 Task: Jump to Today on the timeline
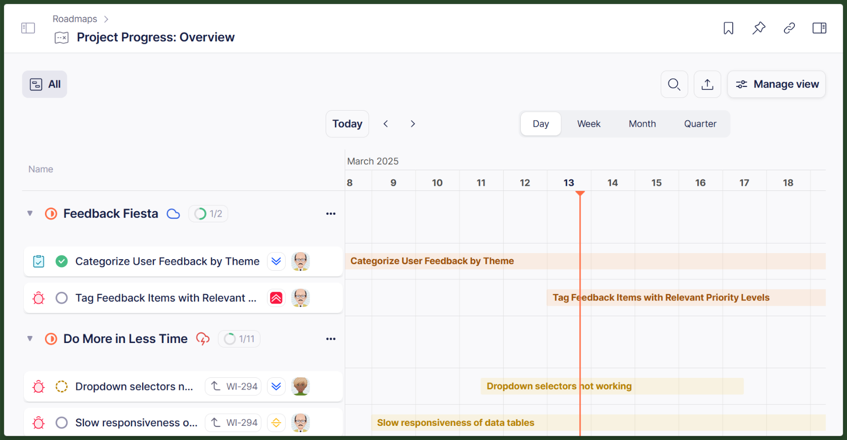point(347,124)
